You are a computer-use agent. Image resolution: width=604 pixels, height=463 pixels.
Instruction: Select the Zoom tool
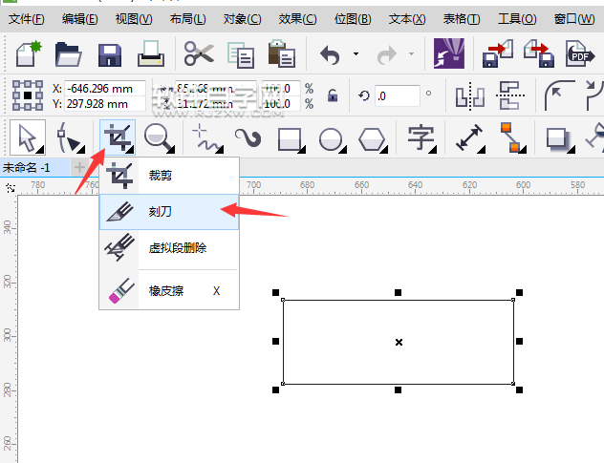click(x=159, y=137)
